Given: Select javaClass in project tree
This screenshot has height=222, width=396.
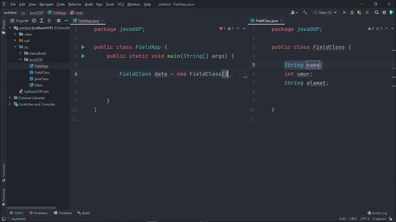Looking at the screenshot, I should click(41, 79).
